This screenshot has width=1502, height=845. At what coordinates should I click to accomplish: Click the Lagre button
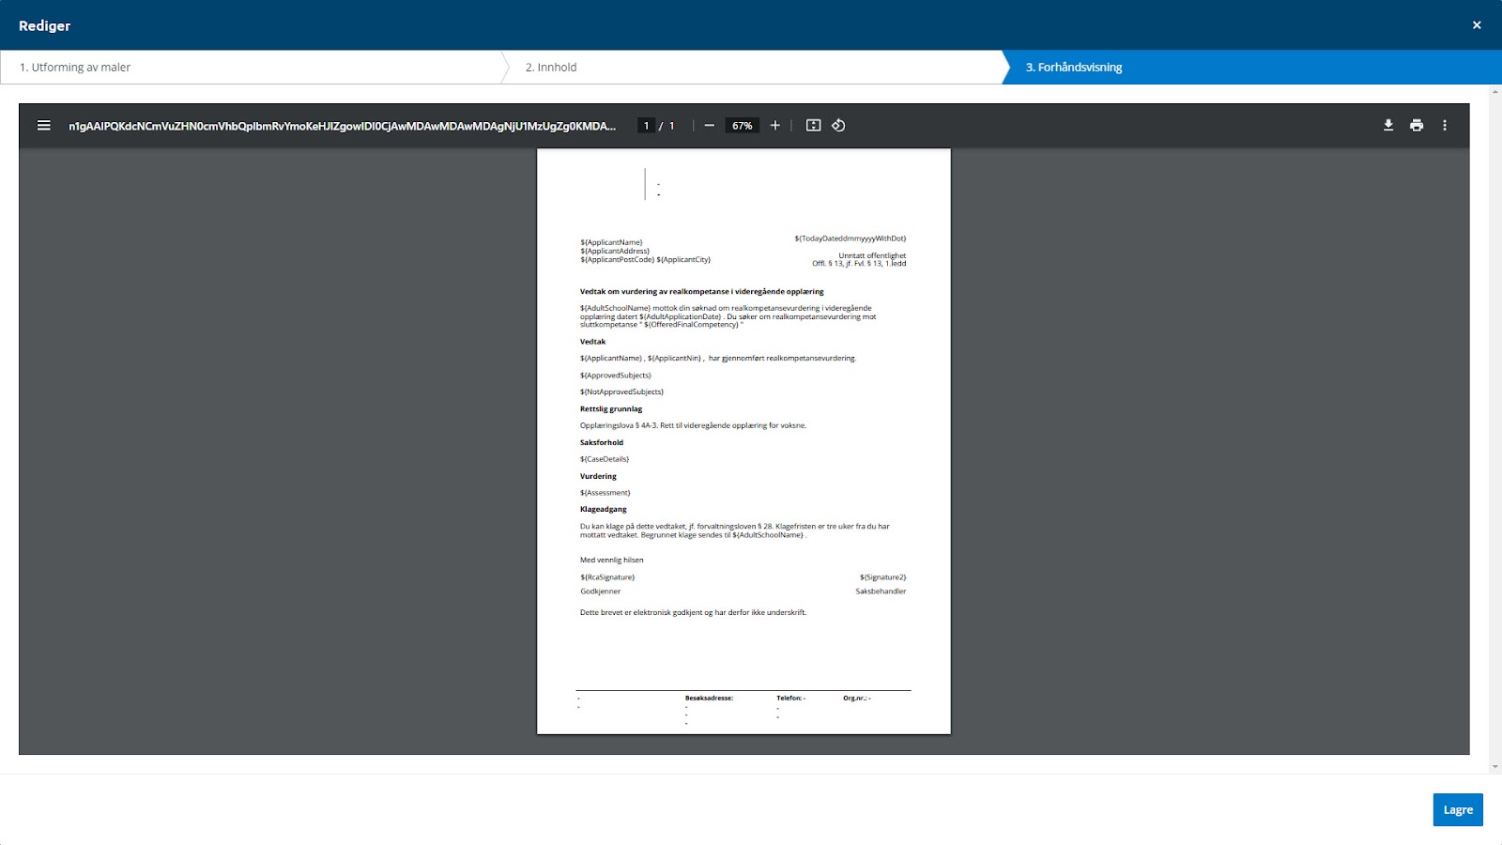click(1458, 810)
